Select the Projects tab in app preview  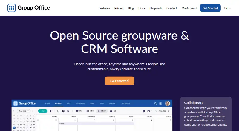pos(112,104)
